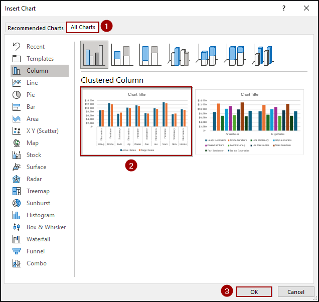Click the Sunburst category label
Image resolution: width=319 pixels, height=302 pixels.
(39, 203)
